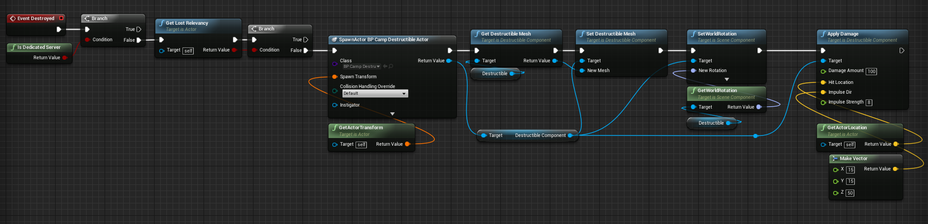Click the Make Vector Z value field
This screenshot has height=224, width=928.
850,193
